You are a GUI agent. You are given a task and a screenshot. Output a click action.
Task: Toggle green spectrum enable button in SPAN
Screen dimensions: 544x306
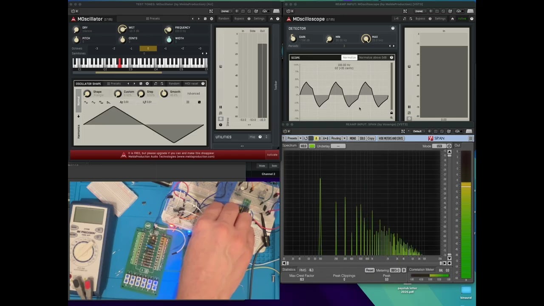(312, 146)
